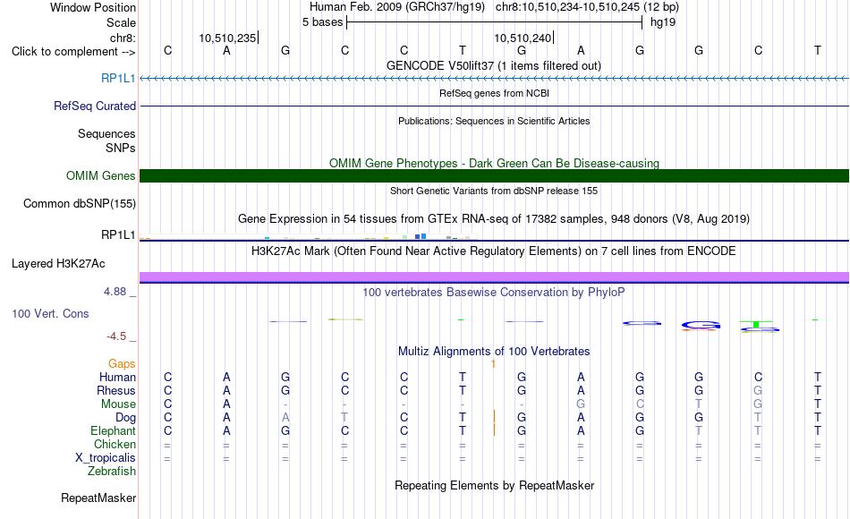This screenshot has height=519, width=850.
Task: Click the 'chr8:' base position label
Action: (123, 38)
